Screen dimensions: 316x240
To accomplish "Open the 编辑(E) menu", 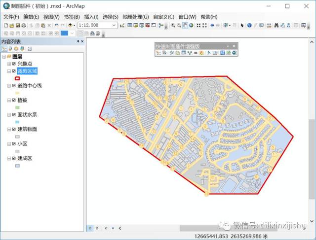I will point(31,17).
